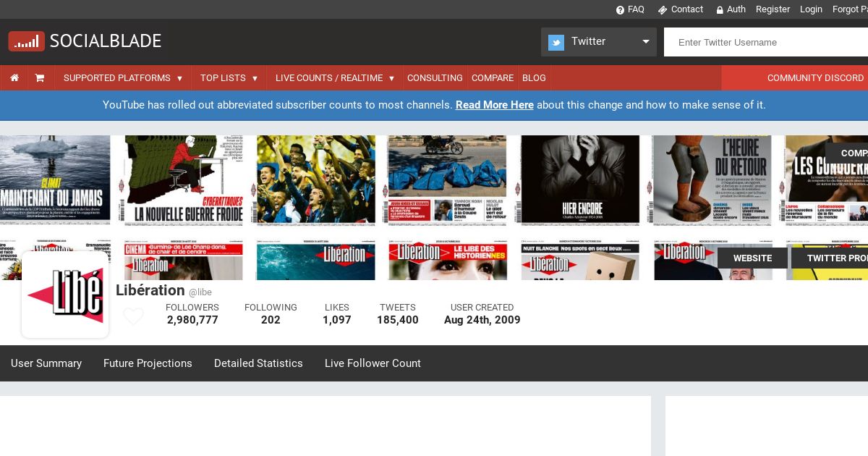
Task: Expand Live Counts / Realtime menu
Action: tap(335, 78)
